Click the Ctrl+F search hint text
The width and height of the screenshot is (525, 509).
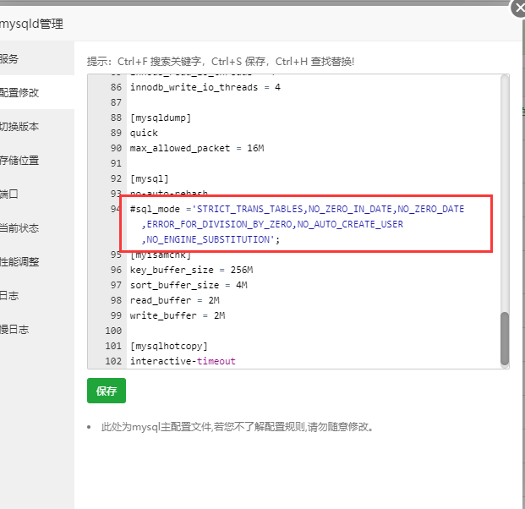[221, 62]
